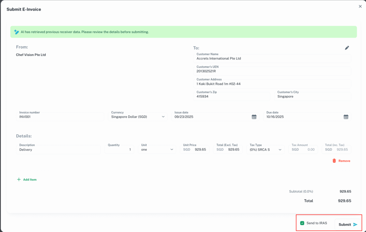
Task: Click the pencil icon to edit receiver details
Action: tap(347, 48)
